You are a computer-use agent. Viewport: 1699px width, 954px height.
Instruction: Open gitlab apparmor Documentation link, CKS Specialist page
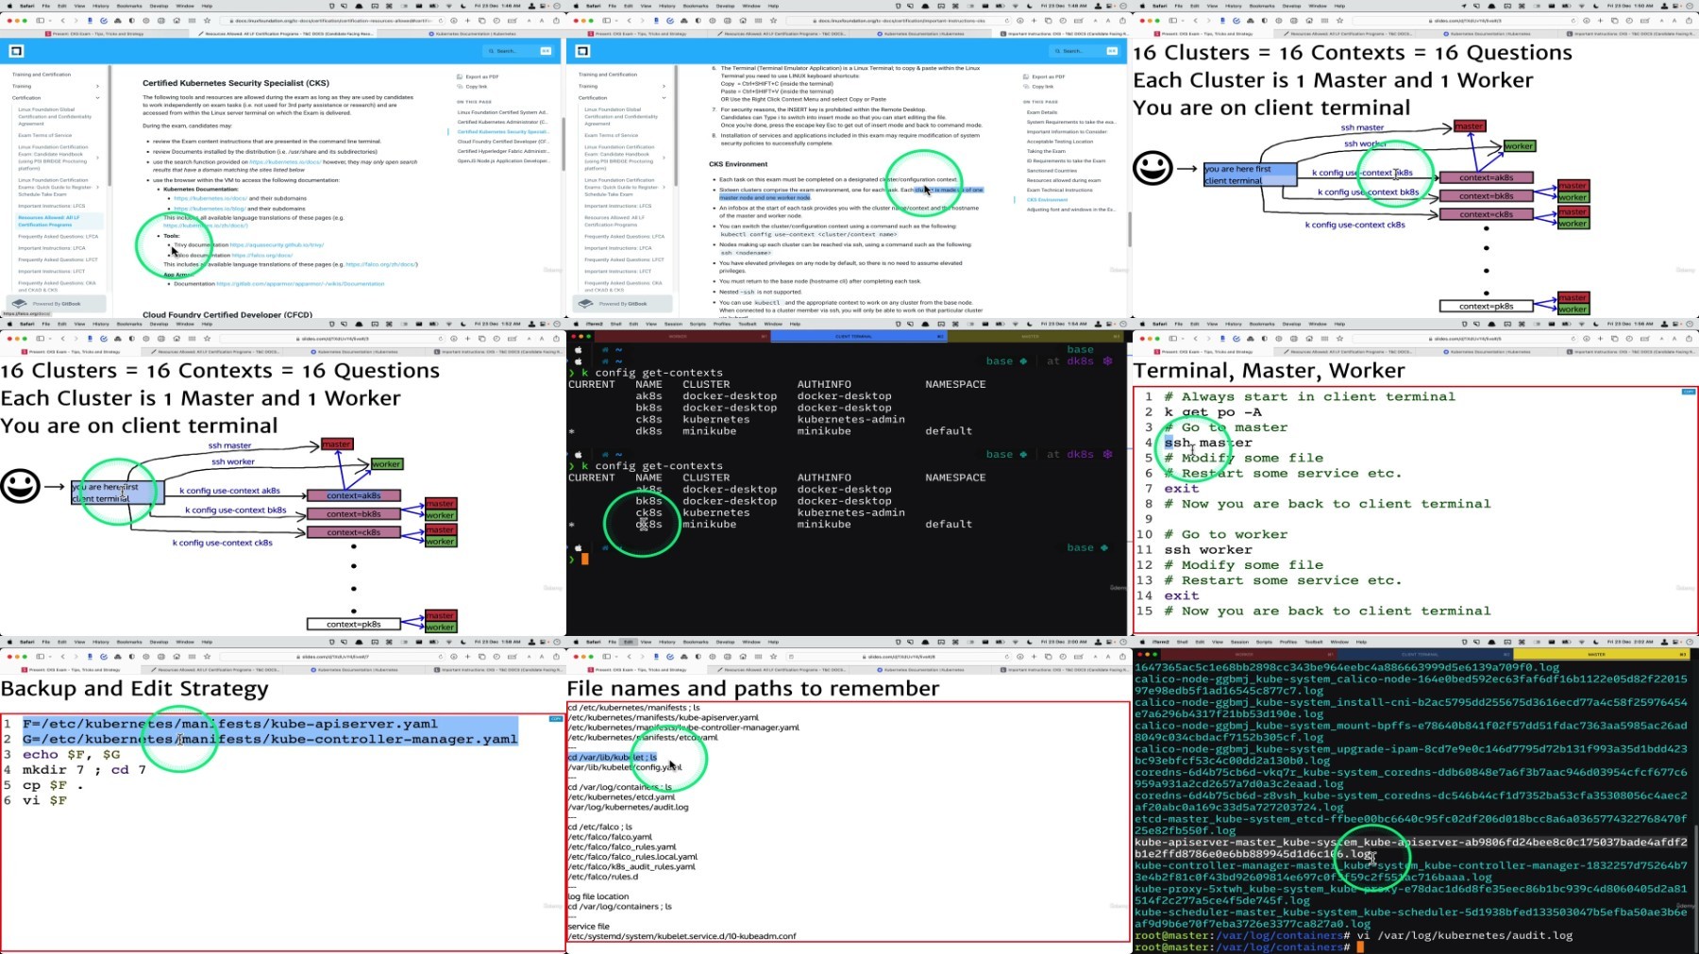pyautogui.click(x=300, y=284)
